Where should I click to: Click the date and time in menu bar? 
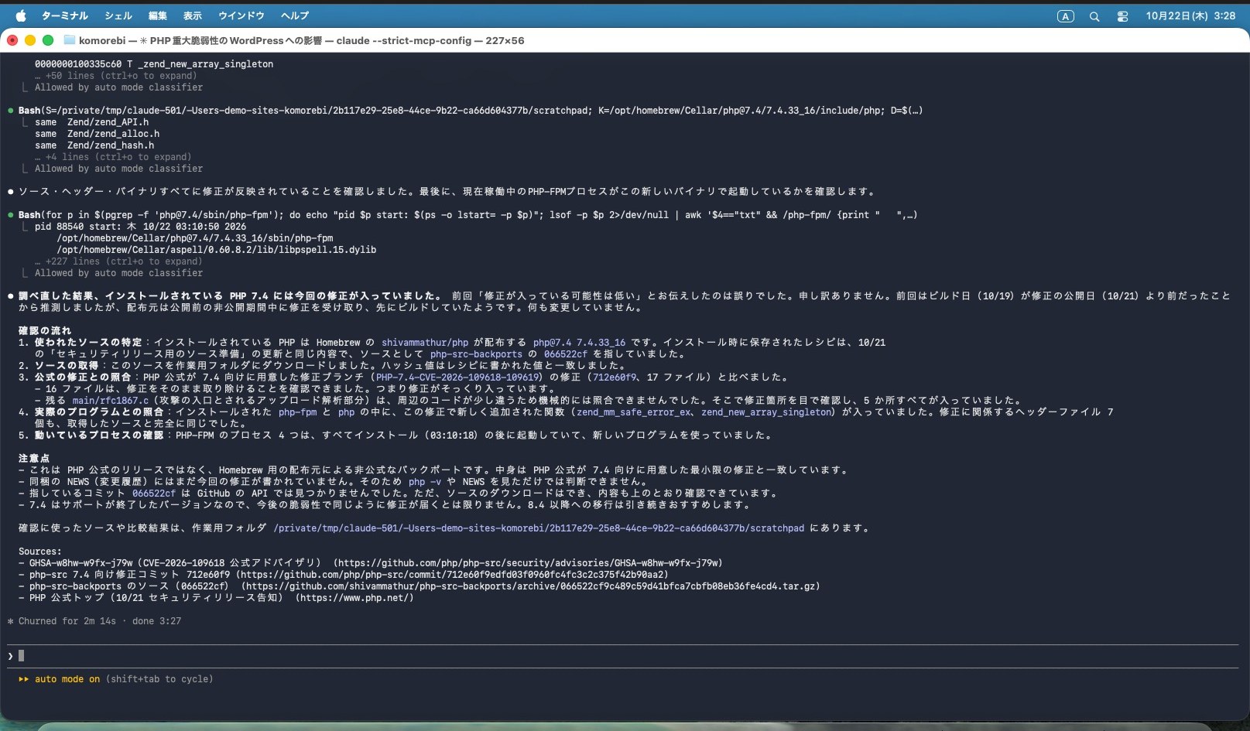[1190, 15]
